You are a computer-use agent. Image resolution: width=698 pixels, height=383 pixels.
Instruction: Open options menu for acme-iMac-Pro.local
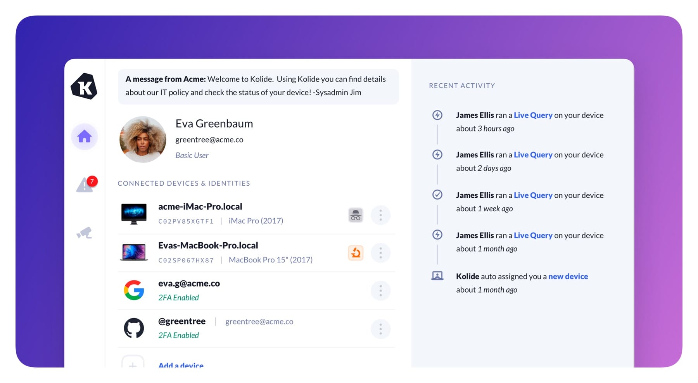(x=380, y=215)
